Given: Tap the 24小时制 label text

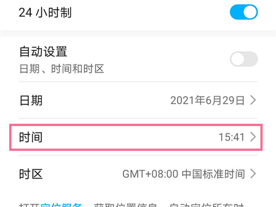Looking at the screenshot, I should coord(45,12).
